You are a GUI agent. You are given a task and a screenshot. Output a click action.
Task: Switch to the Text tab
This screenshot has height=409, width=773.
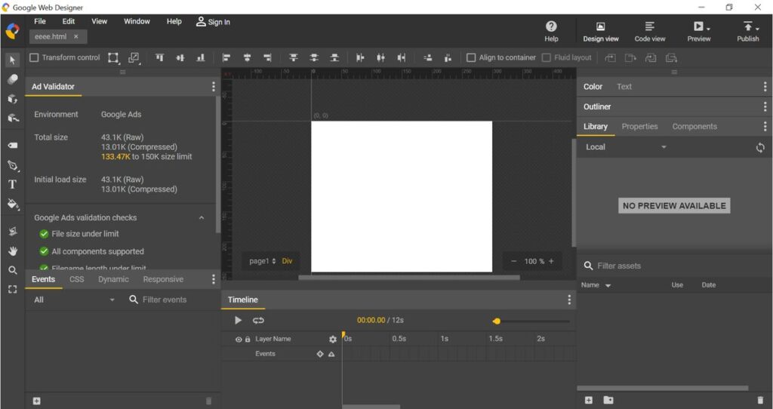click(x=624, y=87)
